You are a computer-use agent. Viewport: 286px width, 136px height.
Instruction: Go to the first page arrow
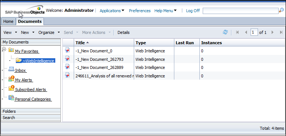[237, 32]
